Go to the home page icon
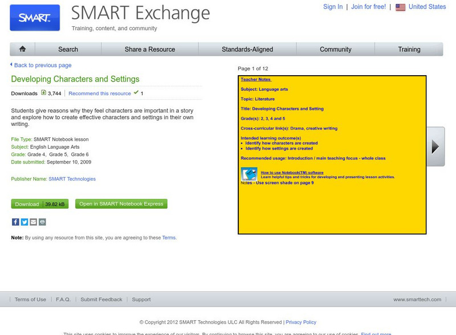The height and width of the screenshot is (335, 456). point(22,49)
